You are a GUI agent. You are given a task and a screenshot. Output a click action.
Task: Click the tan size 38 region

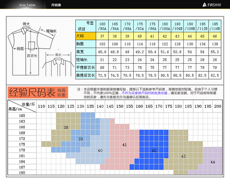(66, 127)
